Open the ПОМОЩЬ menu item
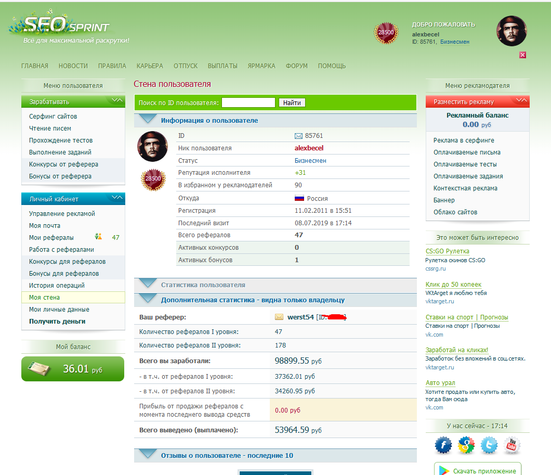Screen dimensions: 551x475 click(x=332, y=66)
